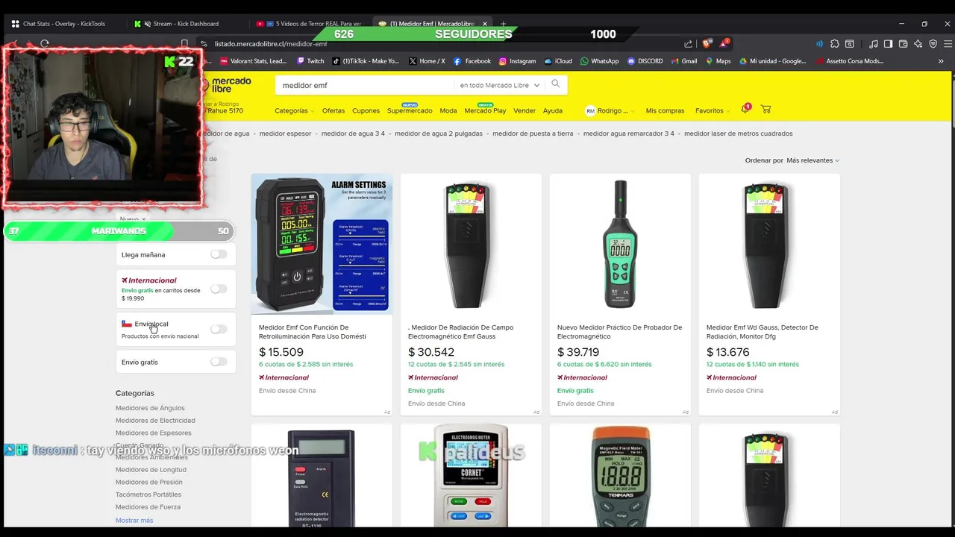Go to Cupones

(366, 110)
